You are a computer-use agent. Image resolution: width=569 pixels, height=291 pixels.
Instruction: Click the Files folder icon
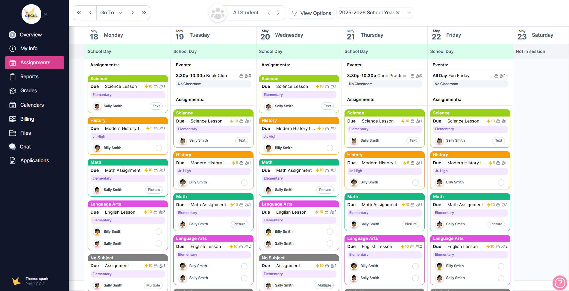(13, 133)
